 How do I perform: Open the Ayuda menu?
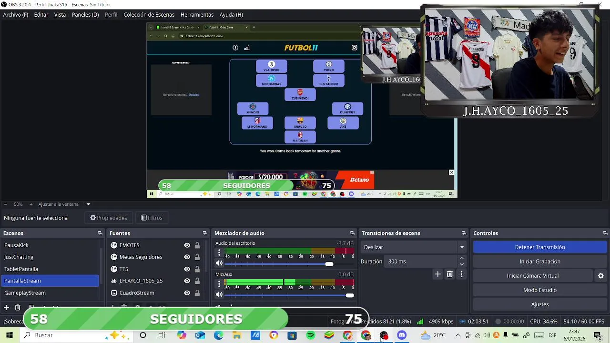pyautogui.click(x=231, y=15)
